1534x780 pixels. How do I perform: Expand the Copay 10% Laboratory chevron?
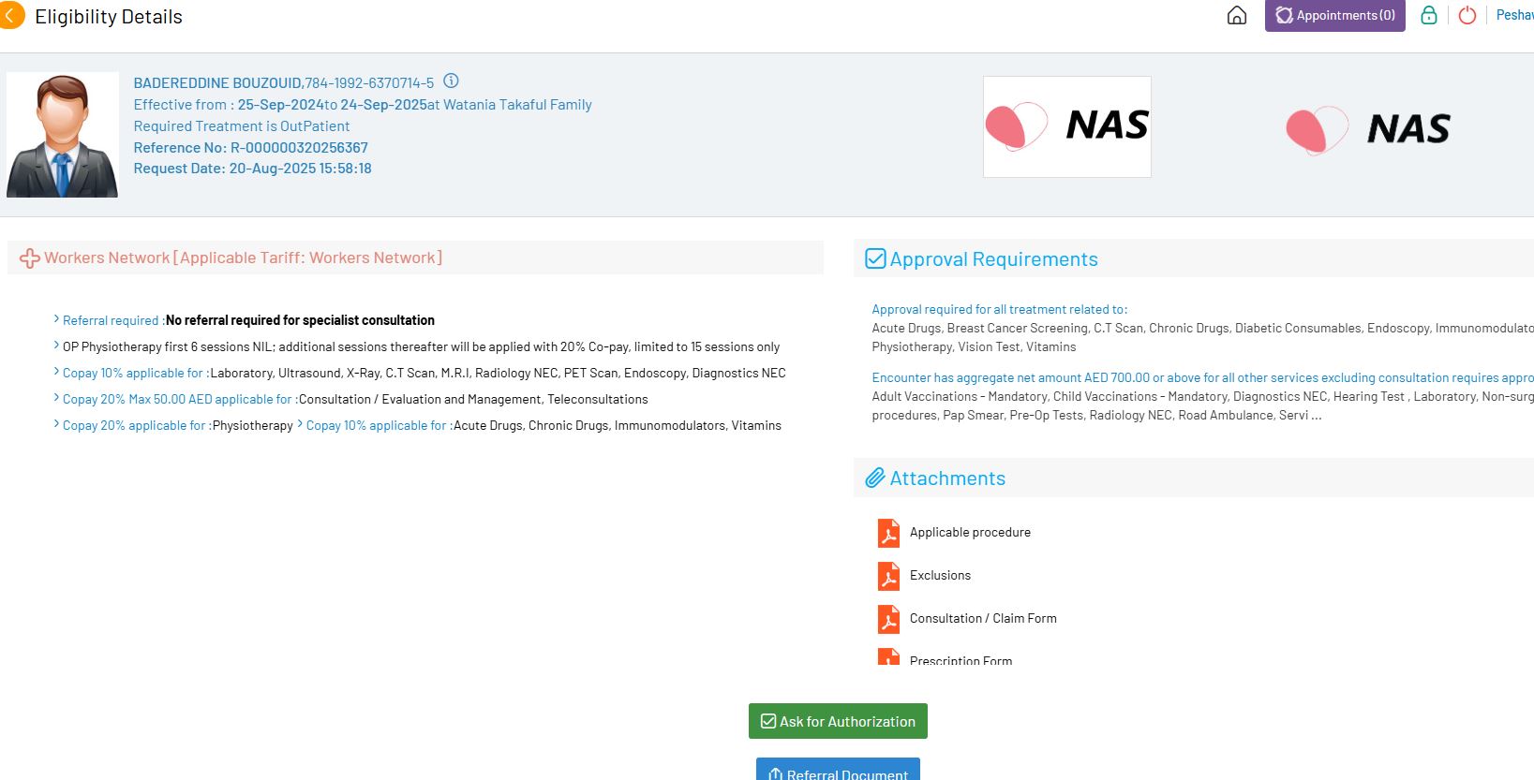[56, 372]
